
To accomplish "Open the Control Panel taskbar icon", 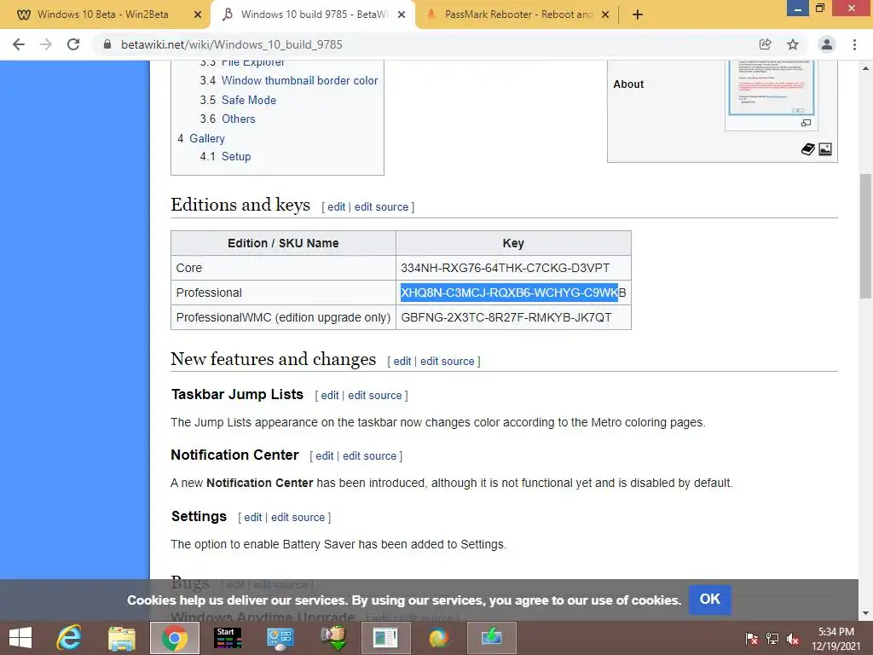I will 280,638.
